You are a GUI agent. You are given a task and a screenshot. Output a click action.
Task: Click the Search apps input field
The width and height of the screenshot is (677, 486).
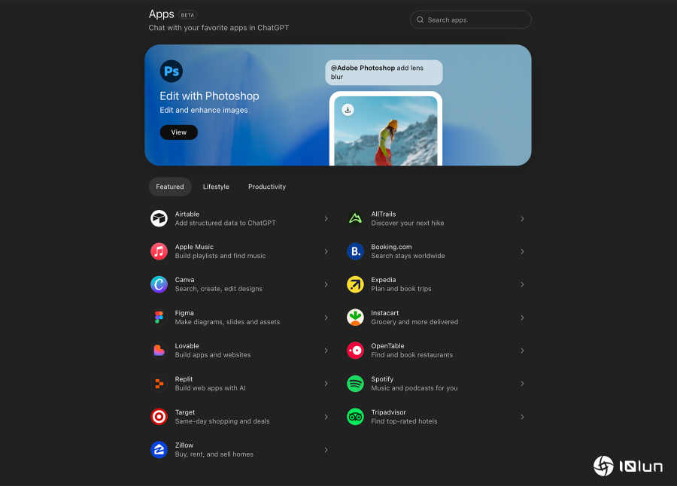pyautogui.click(x=471, y=20)
